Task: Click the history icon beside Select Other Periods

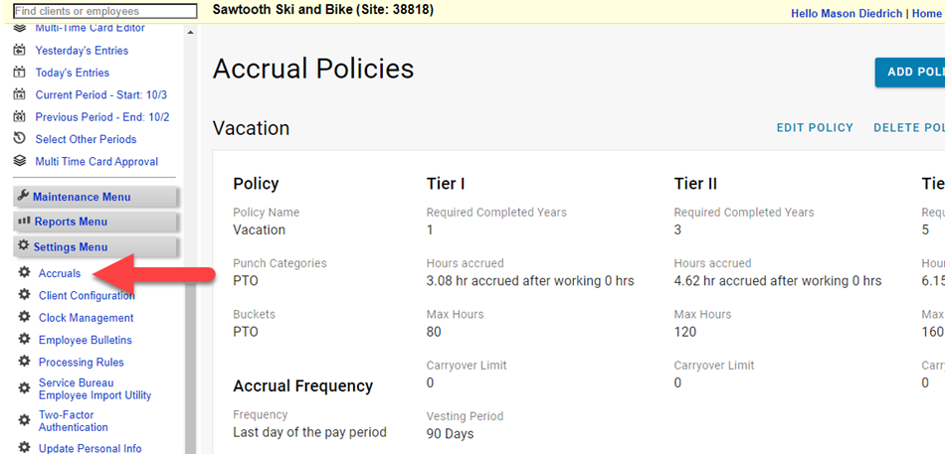Action: click(18, 139)
